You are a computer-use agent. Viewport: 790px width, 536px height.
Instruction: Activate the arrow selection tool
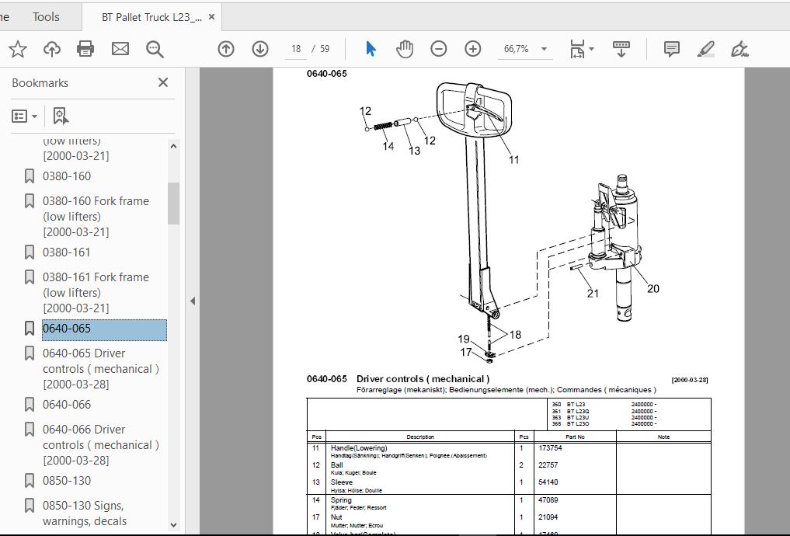(x=371, y=49)
